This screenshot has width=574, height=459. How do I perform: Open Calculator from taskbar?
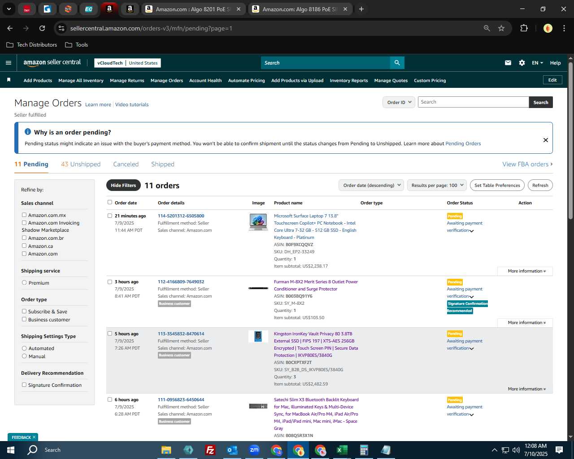(364, 450)
